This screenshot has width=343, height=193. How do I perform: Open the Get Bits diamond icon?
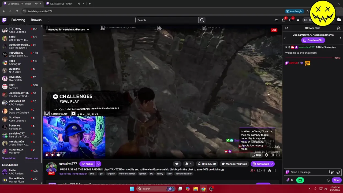coord(298,20)
